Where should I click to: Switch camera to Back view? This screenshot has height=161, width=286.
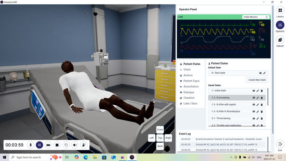click(x=160, y=146)
